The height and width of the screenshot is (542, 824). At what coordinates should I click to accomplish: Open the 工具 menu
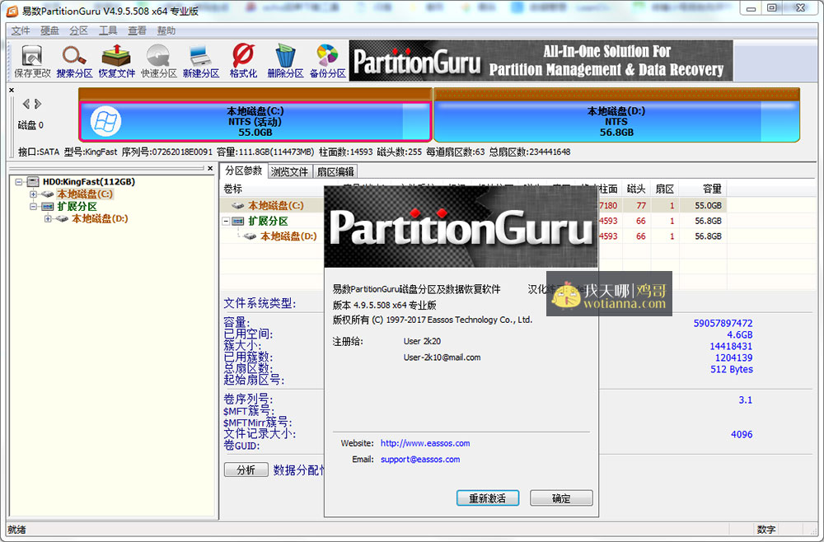click(x=108, y=30)
